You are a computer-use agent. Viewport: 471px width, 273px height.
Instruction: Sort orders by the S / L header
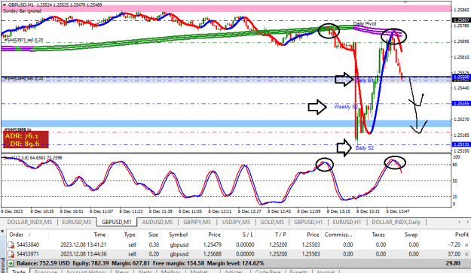coord(248,235)
